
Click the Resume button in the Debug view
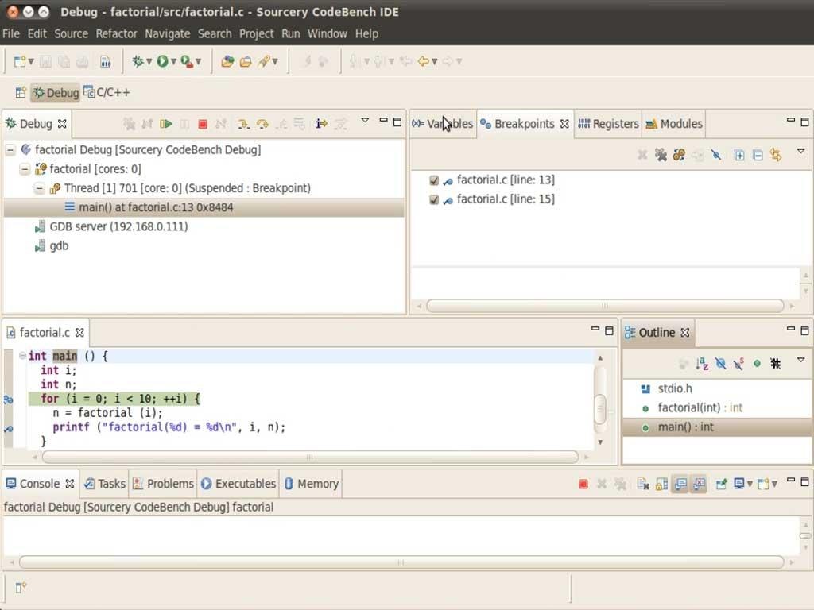pos(166,124)
